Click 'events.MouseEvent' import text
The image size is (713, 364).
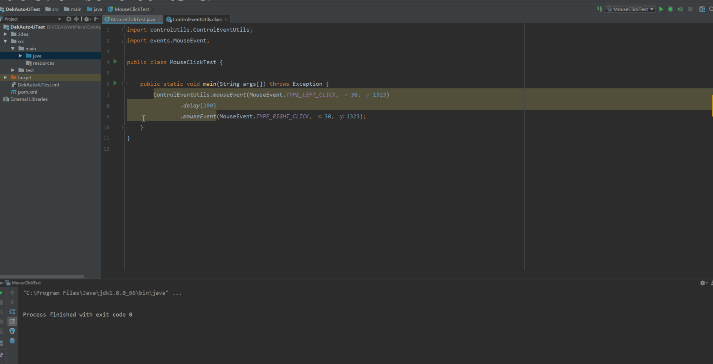178,41
